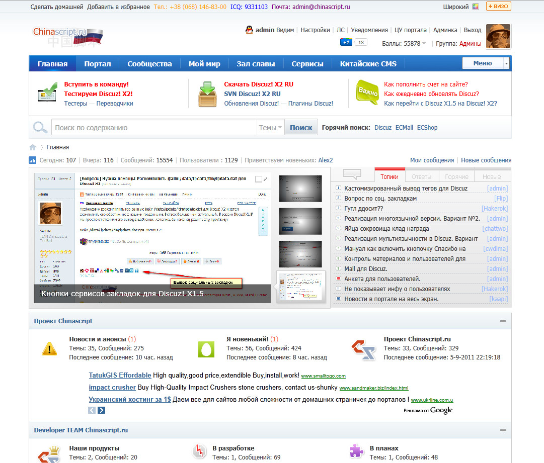Select the third slideshow thumbnail
The image size is (544, 463).
(x=300, y=254)
